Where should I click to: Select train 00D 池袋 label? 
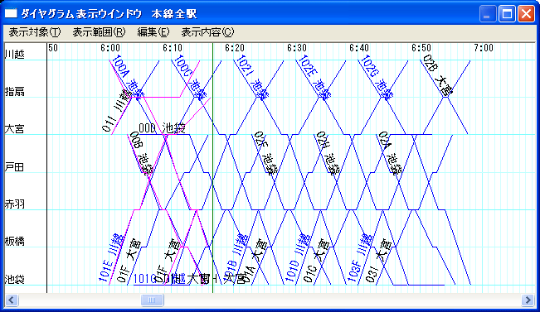pyautogui.click(x=162, y=128)
